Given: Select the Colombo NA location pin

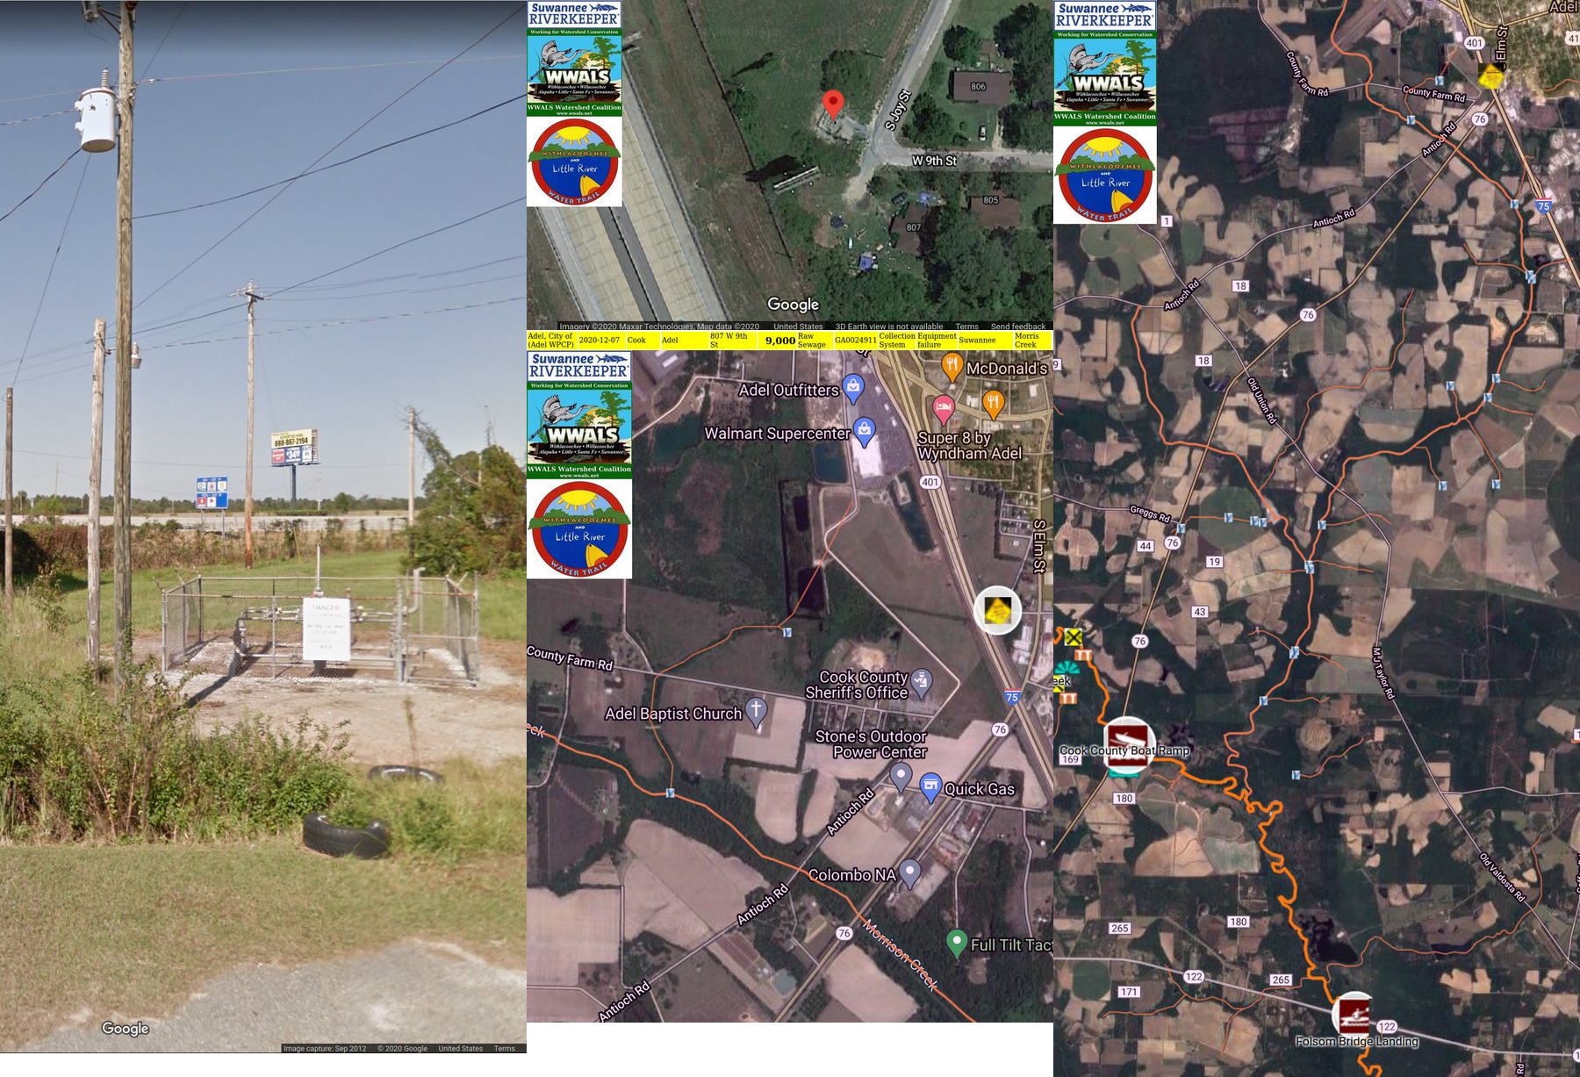Looking at the screenshot, I should pyautogui.click(x=910, y=873).
